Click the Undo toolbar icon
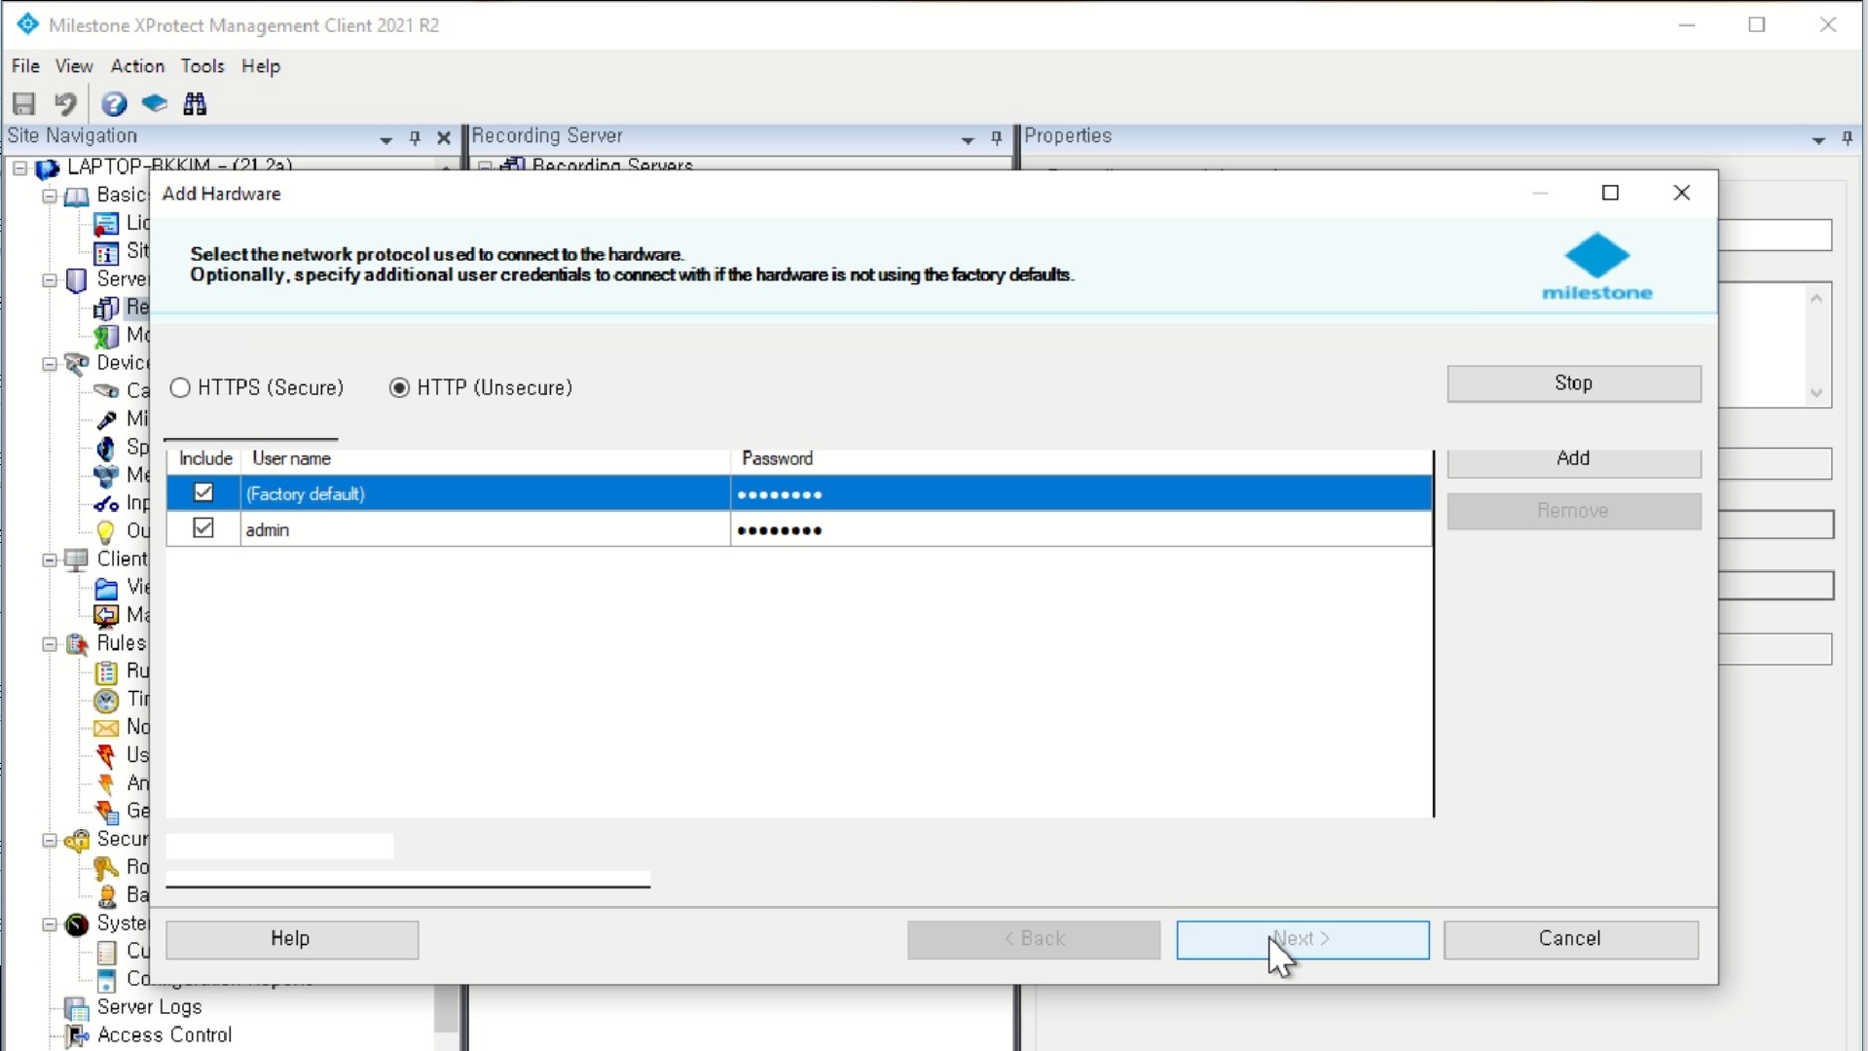Viewport: 1869px width, 1051px height. 65,104
